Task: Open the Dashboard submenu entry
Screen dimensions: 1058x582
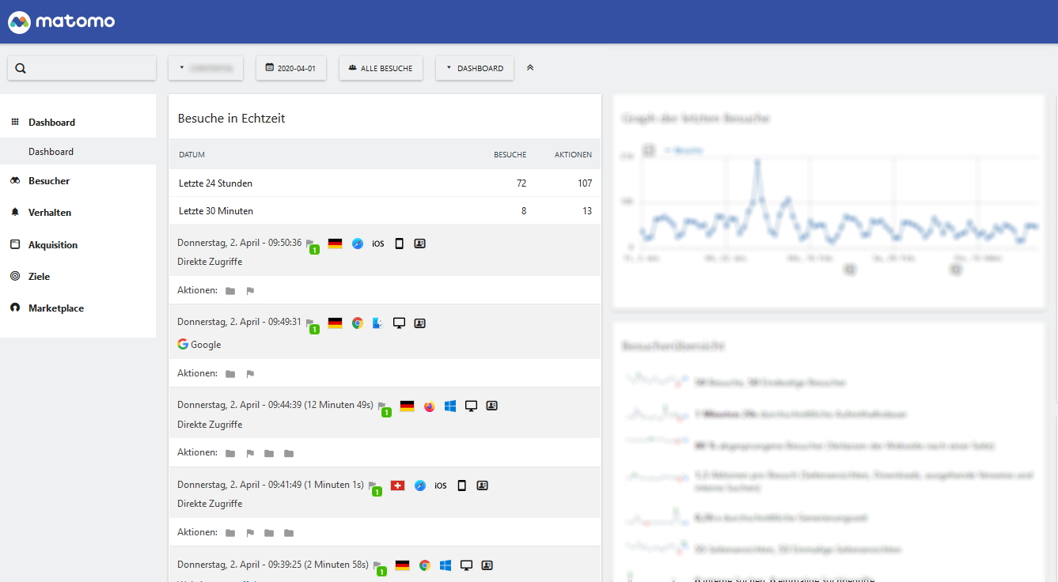Action: 51,152
